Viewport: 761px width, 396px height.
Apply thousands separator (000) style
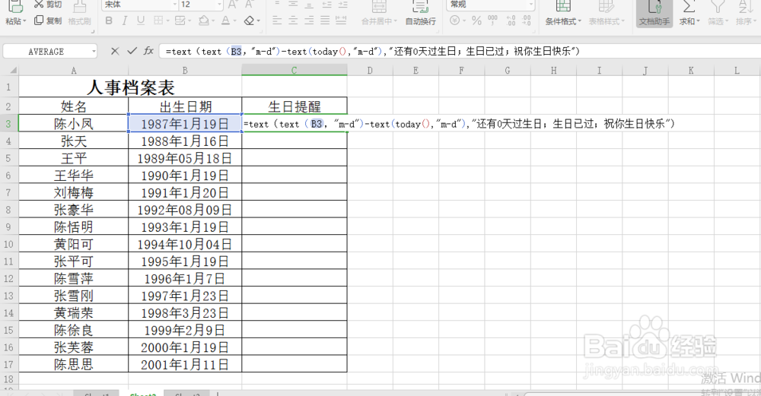tap(492, 21)
